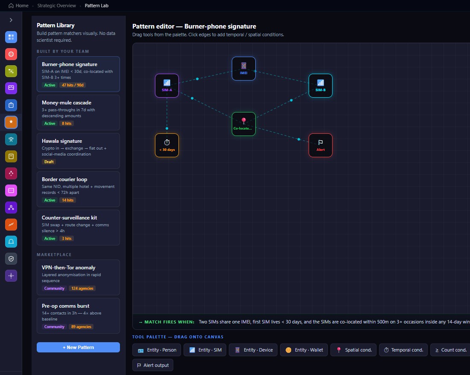Open the shield checkmark sidebar icon
This screenshot has width=470, height=375.
(11, 259)
